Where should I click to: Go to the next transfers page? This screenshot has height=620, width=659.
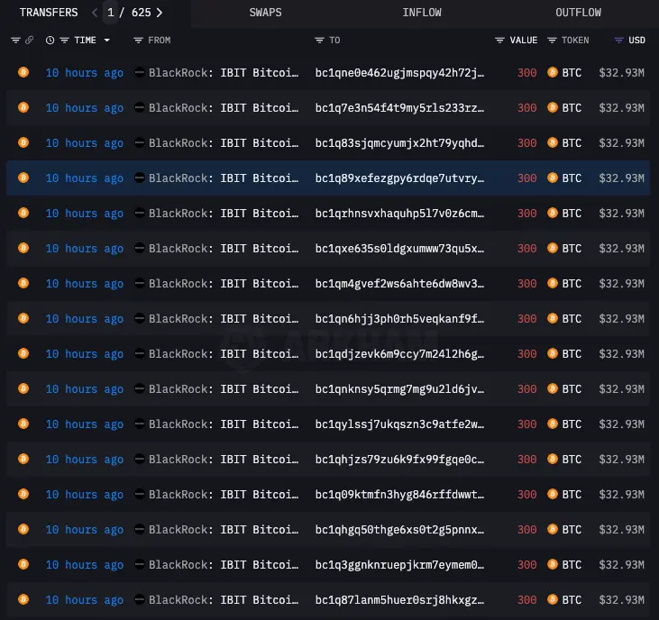coord(160,13)
